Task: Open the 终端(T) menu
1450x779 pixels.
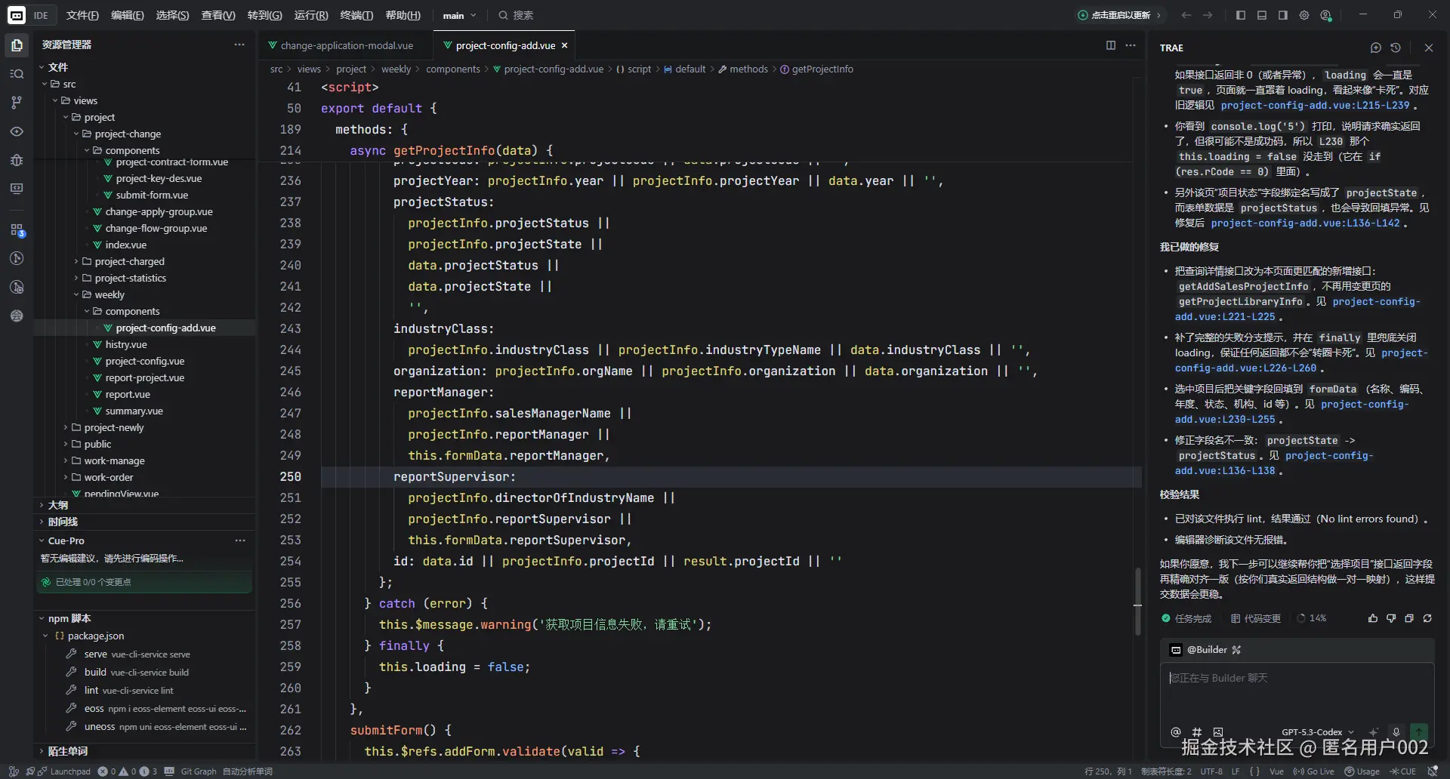Action: 356,15
